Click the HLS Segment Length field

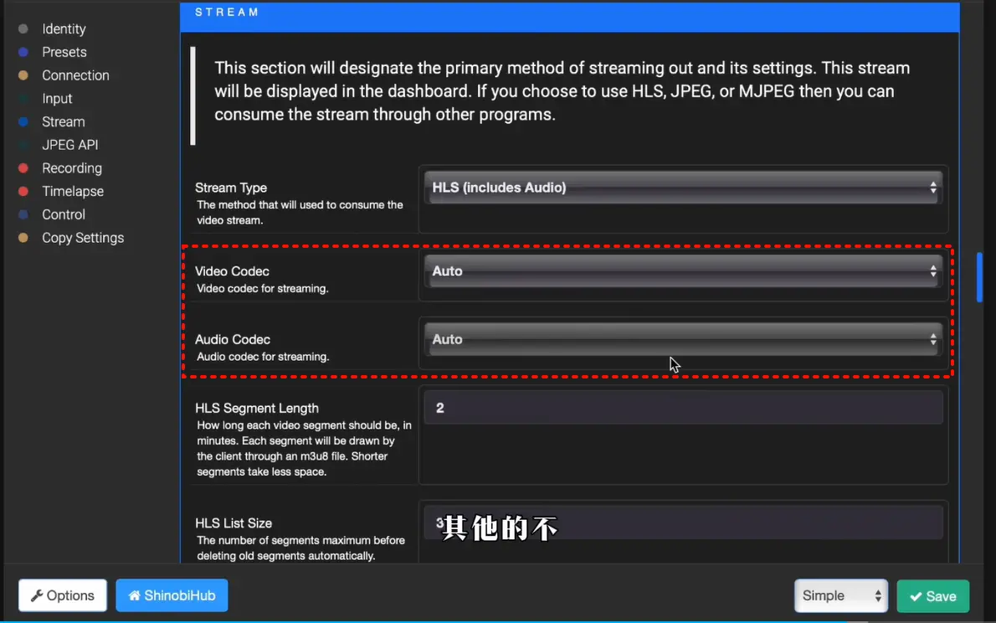coord(683,409)
